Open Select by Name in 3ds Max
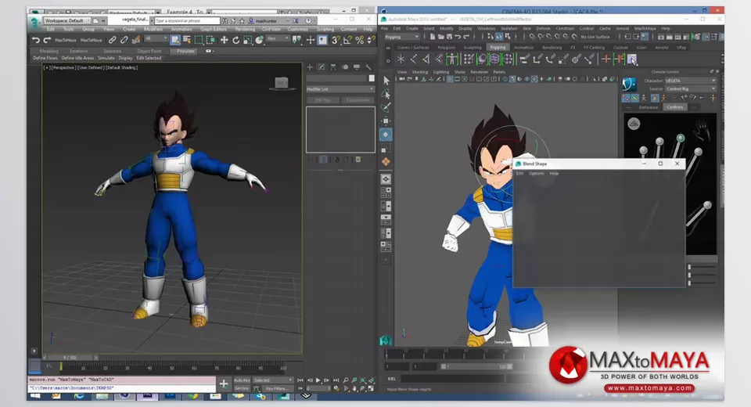The width and height of the screenshot is (751, 407). click(187, 40)
